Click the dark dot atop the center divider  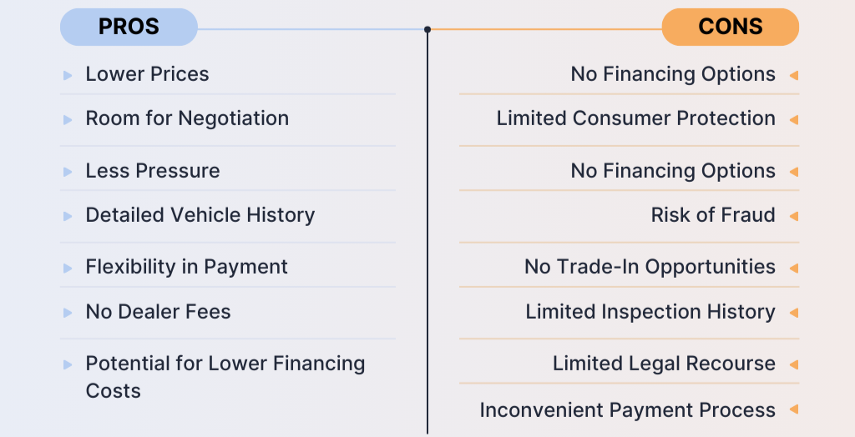click(x=427, y=29)
